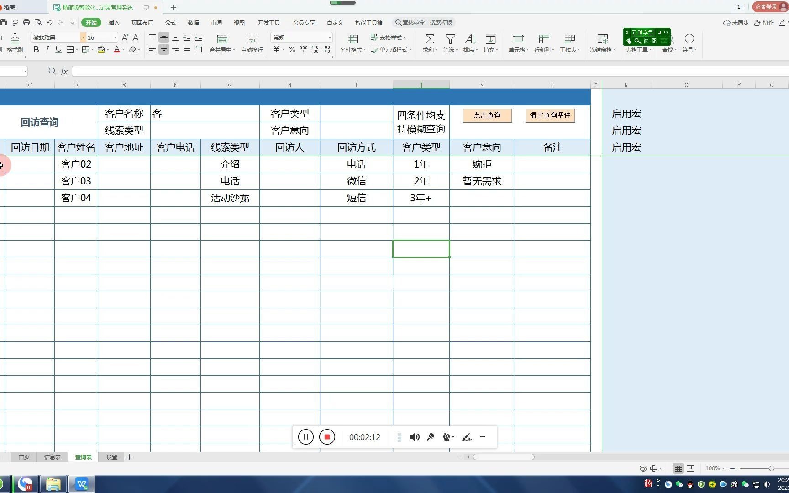Apply the fill color bucket

pyautogui.click(x=101, y=50)
